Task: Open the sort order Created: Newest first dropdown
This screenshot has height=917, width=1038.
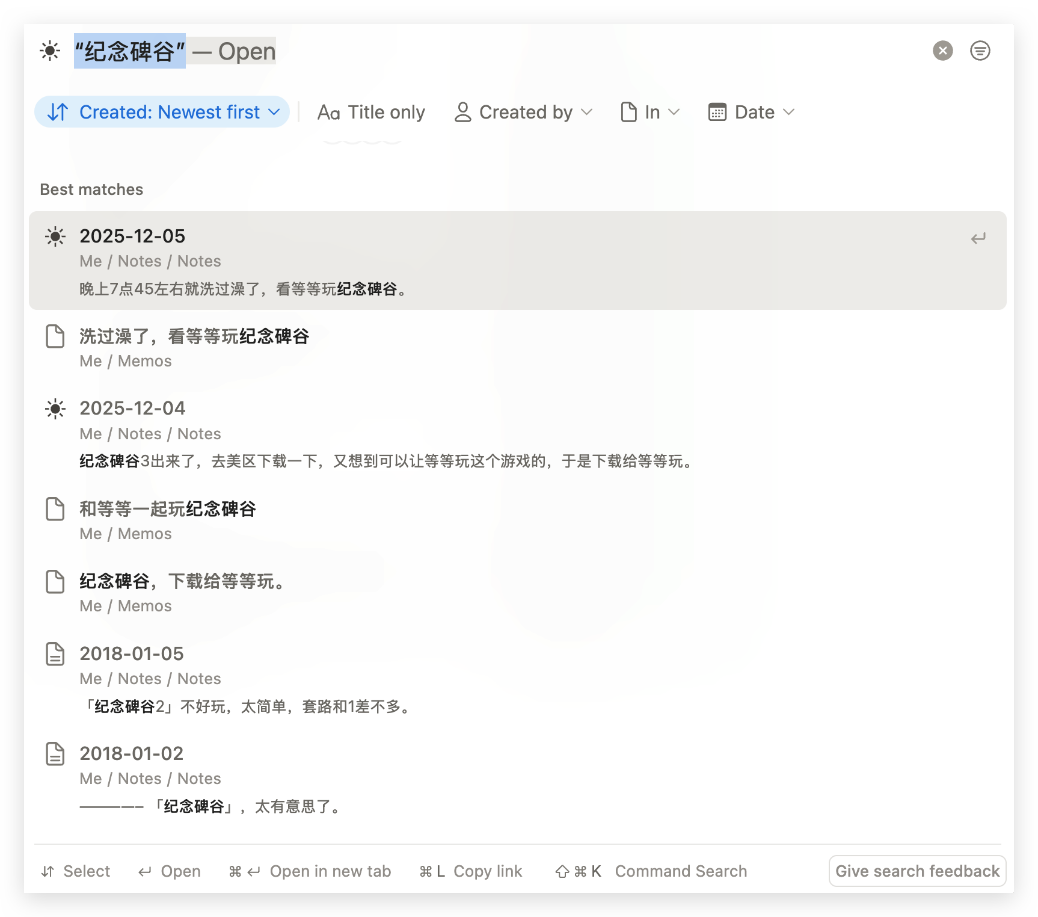Action: coord(162,113)
